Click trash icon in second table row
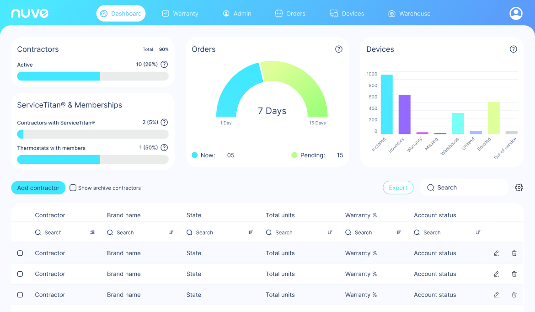 pyautogui.click(x=514, y=274)
